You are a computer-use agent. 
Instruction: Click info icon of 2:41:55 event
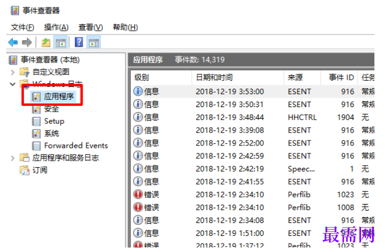click(138, 182)
